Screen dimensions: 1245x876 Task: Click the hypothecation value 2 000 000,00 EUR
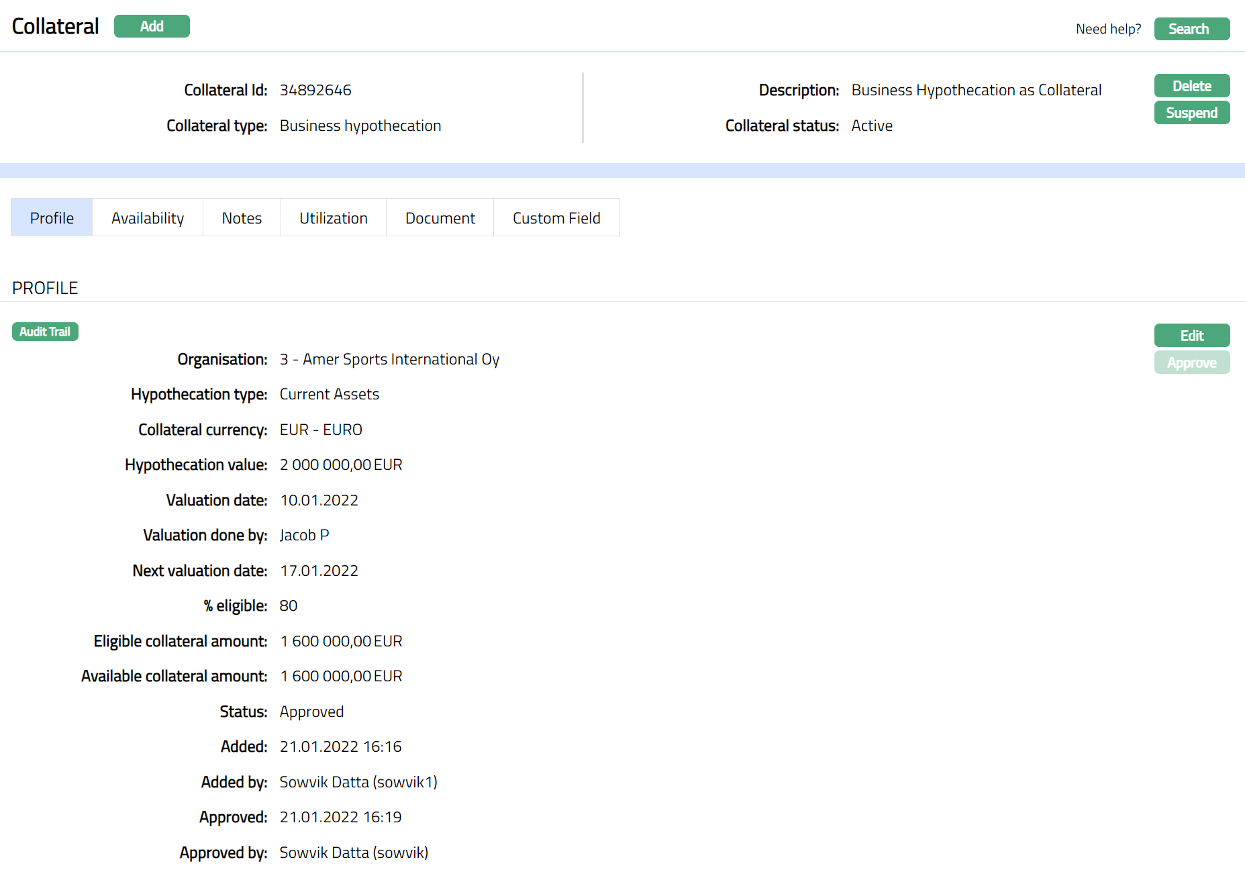pyautogui.click(x=341, y=465)
